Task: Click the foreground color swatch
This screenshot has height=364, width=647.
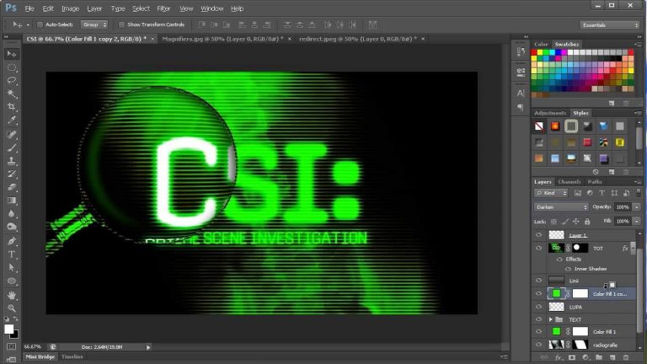Action: point(8,329)
